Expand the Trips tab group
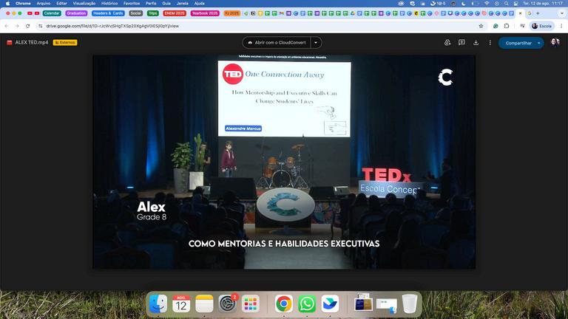This screenshot has width=568, height=319. 153,13
